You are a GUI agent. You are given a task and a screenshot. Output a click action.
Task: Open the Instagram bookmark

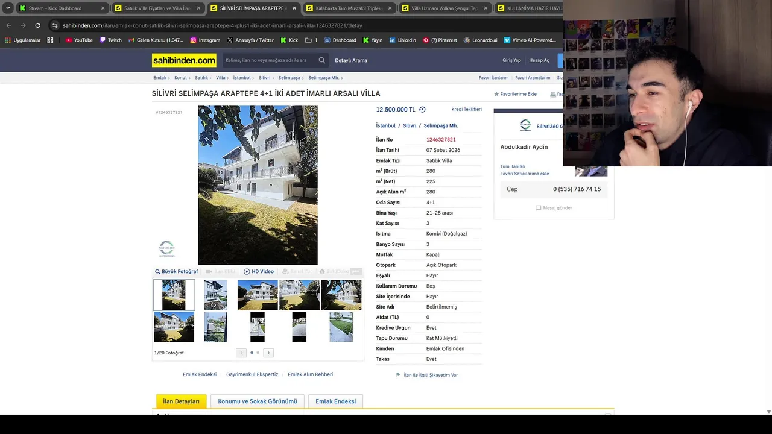205,40
